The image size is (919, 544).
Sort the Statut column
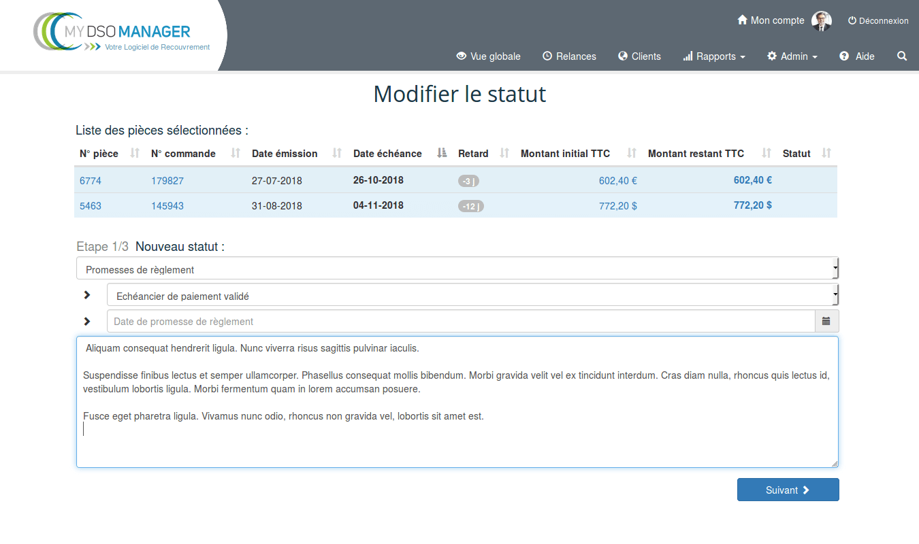tap(827, 153)
